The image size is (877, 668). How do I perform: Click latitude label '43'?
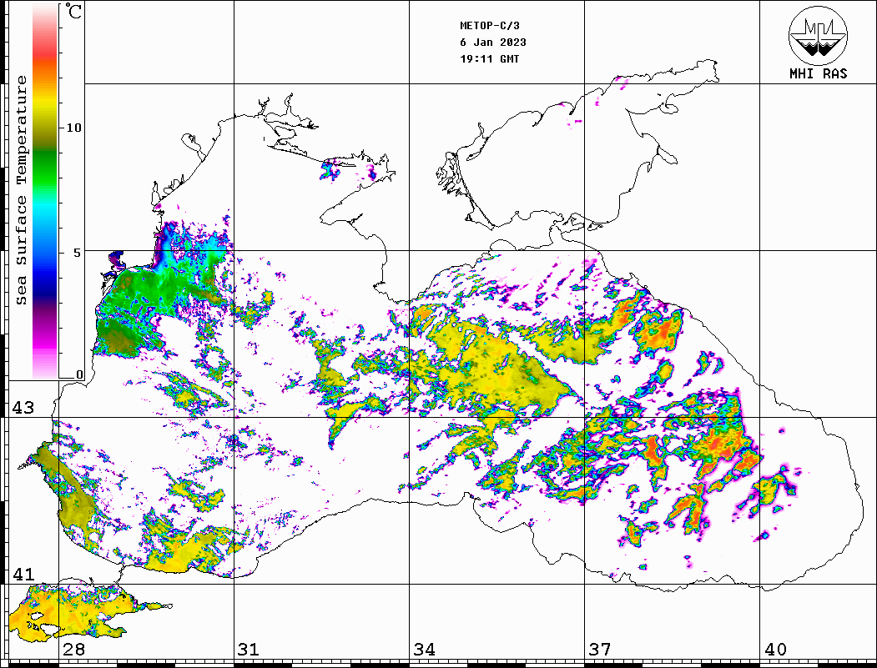coord(23,408)
